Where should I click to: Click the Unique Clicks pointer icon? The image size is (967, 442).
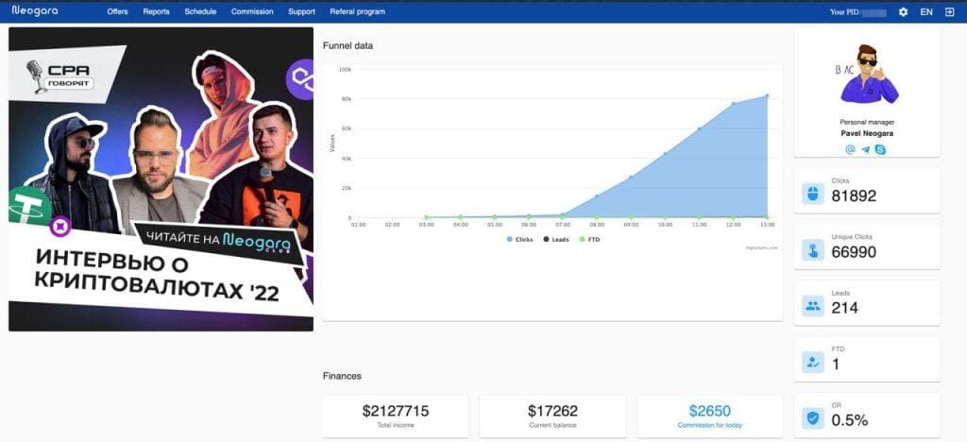click(813, 249)
